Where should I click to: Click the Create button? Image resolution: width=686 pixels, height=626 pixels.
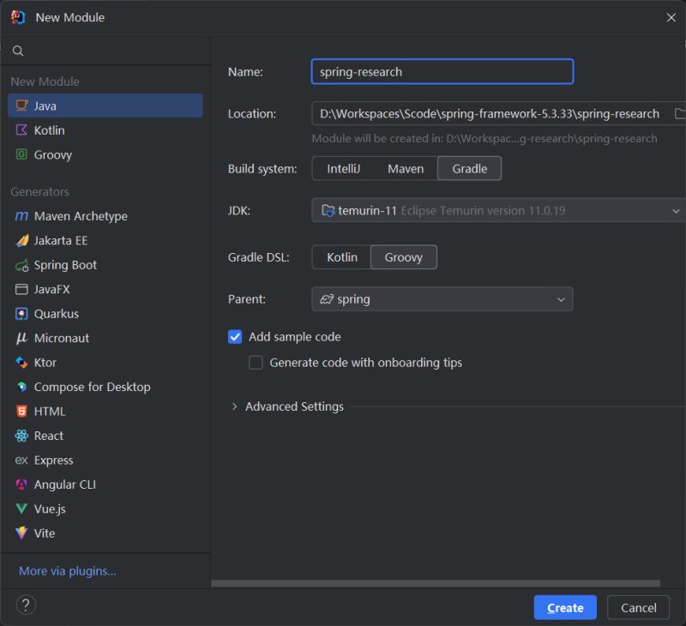point(565,608)
